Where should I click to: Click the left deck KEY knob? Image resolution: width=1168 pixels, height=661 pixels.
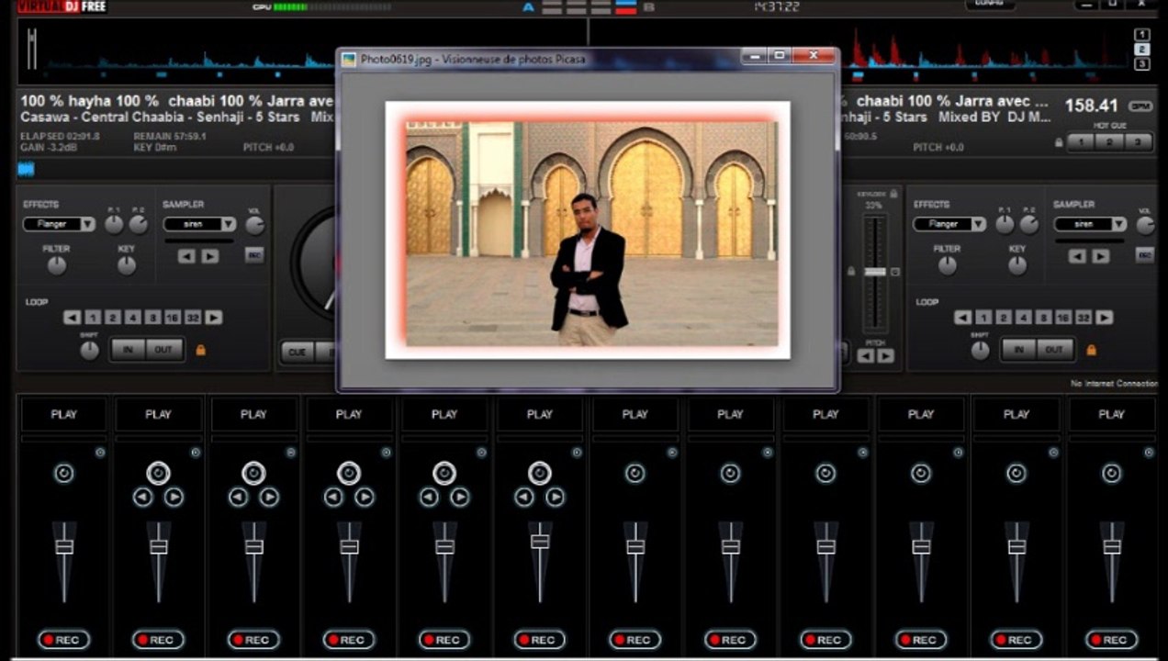(127, 265)
